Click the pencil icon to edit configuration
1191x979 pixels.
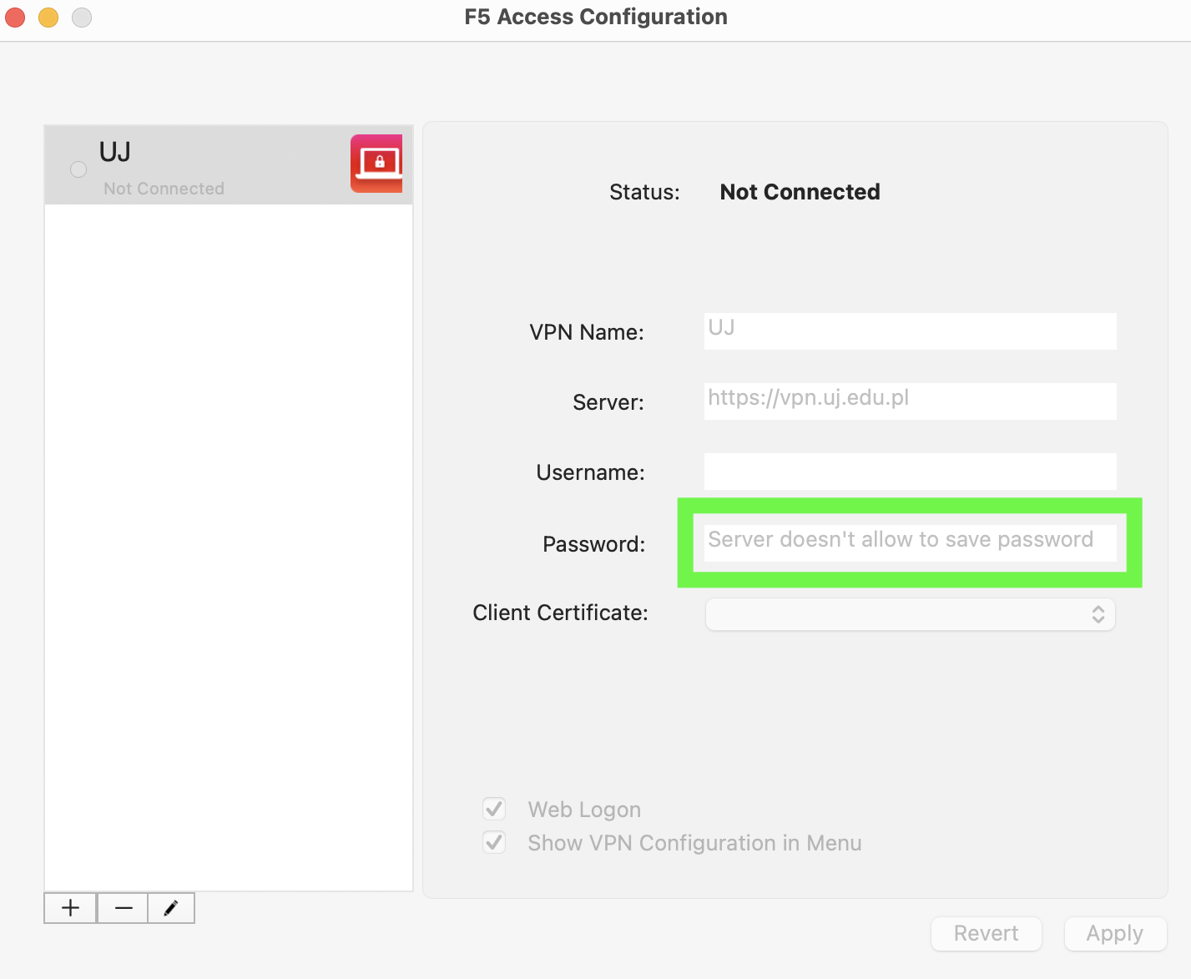pyautogui.click(x=171, y=908)
